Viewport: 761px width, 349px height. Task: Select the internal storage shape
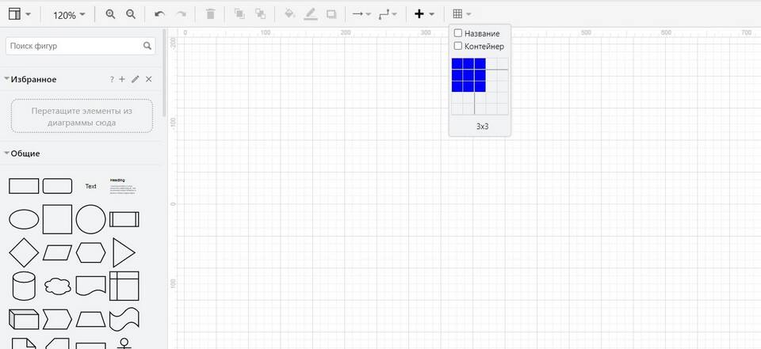click(x=124, y=286)
